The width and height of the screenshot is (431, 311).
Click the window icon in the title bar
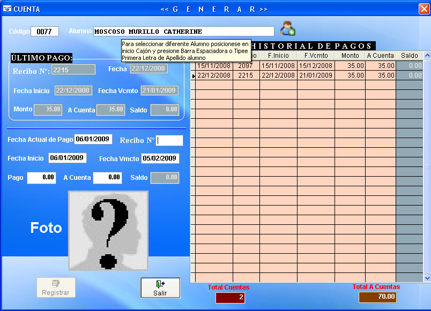point(7,9)
